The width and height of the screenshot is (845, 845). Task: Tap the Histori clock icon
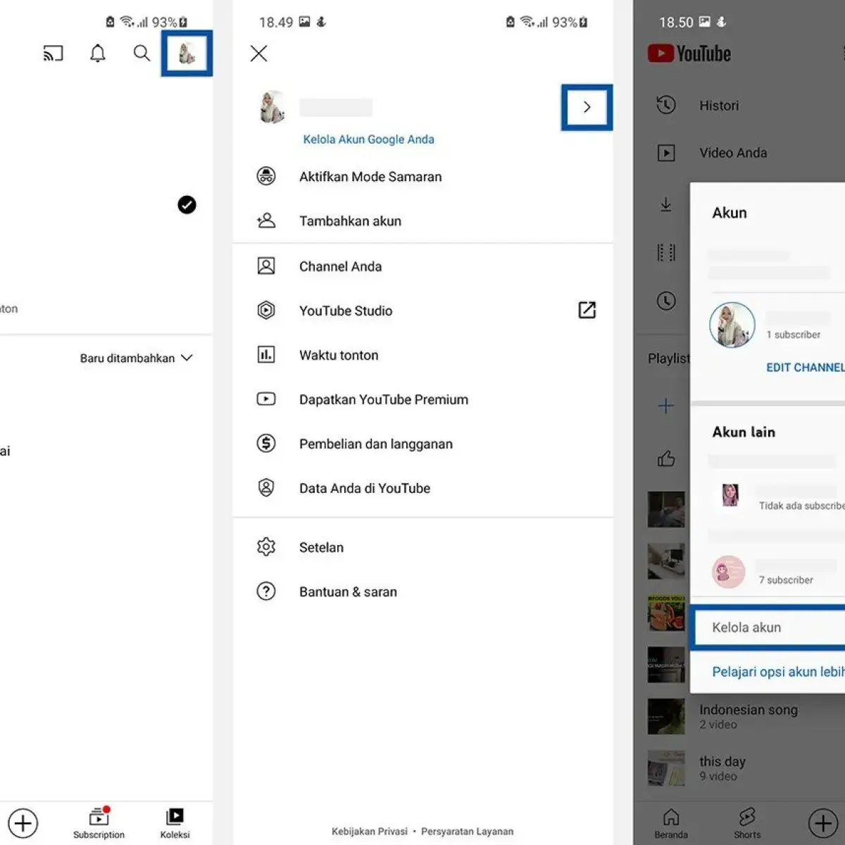666,105
